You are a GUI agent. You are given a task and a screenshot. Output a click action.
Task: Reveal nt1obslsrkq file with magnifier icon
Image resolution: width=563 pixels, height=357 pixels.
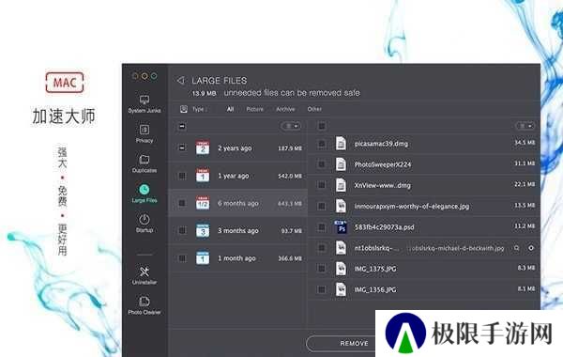pyautogui.click(x=516, y=248)
